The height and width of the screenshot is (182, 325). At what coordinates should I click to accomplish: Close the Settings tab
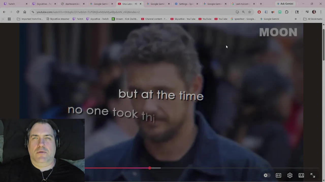[197, 4]
